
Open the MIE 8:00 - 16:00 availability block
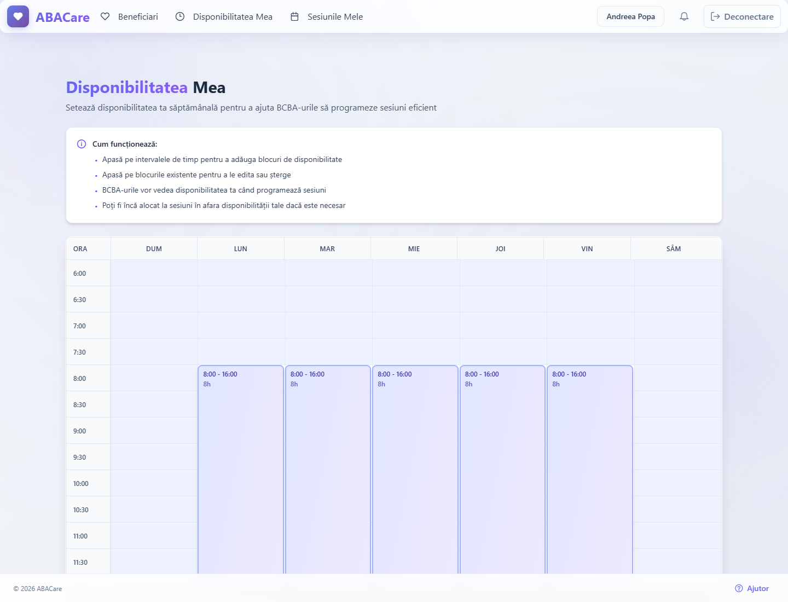coord(415,470)
